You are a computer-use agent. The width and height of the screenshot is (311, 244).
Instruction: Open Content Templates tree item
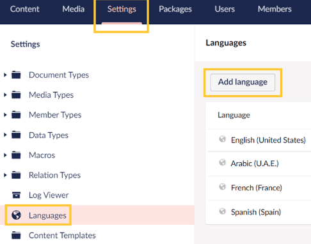point(62,236)
